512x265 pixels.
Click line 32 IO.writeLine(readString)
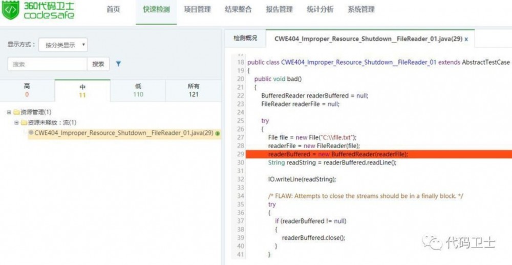coord(302,179)
